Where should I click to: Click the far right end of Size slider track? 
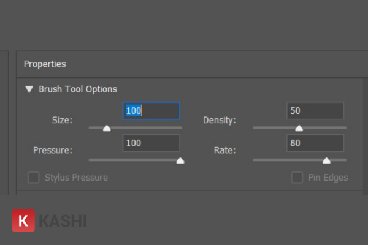tap(181, 127)
